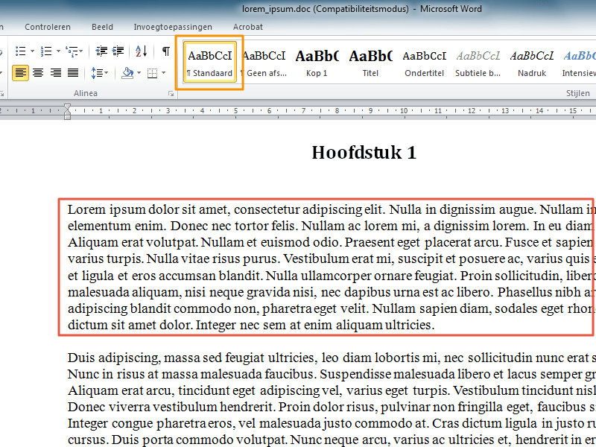Apply the Ondertitel style
Viewport: 596px width, 447px height.
(x=424, y=63)
